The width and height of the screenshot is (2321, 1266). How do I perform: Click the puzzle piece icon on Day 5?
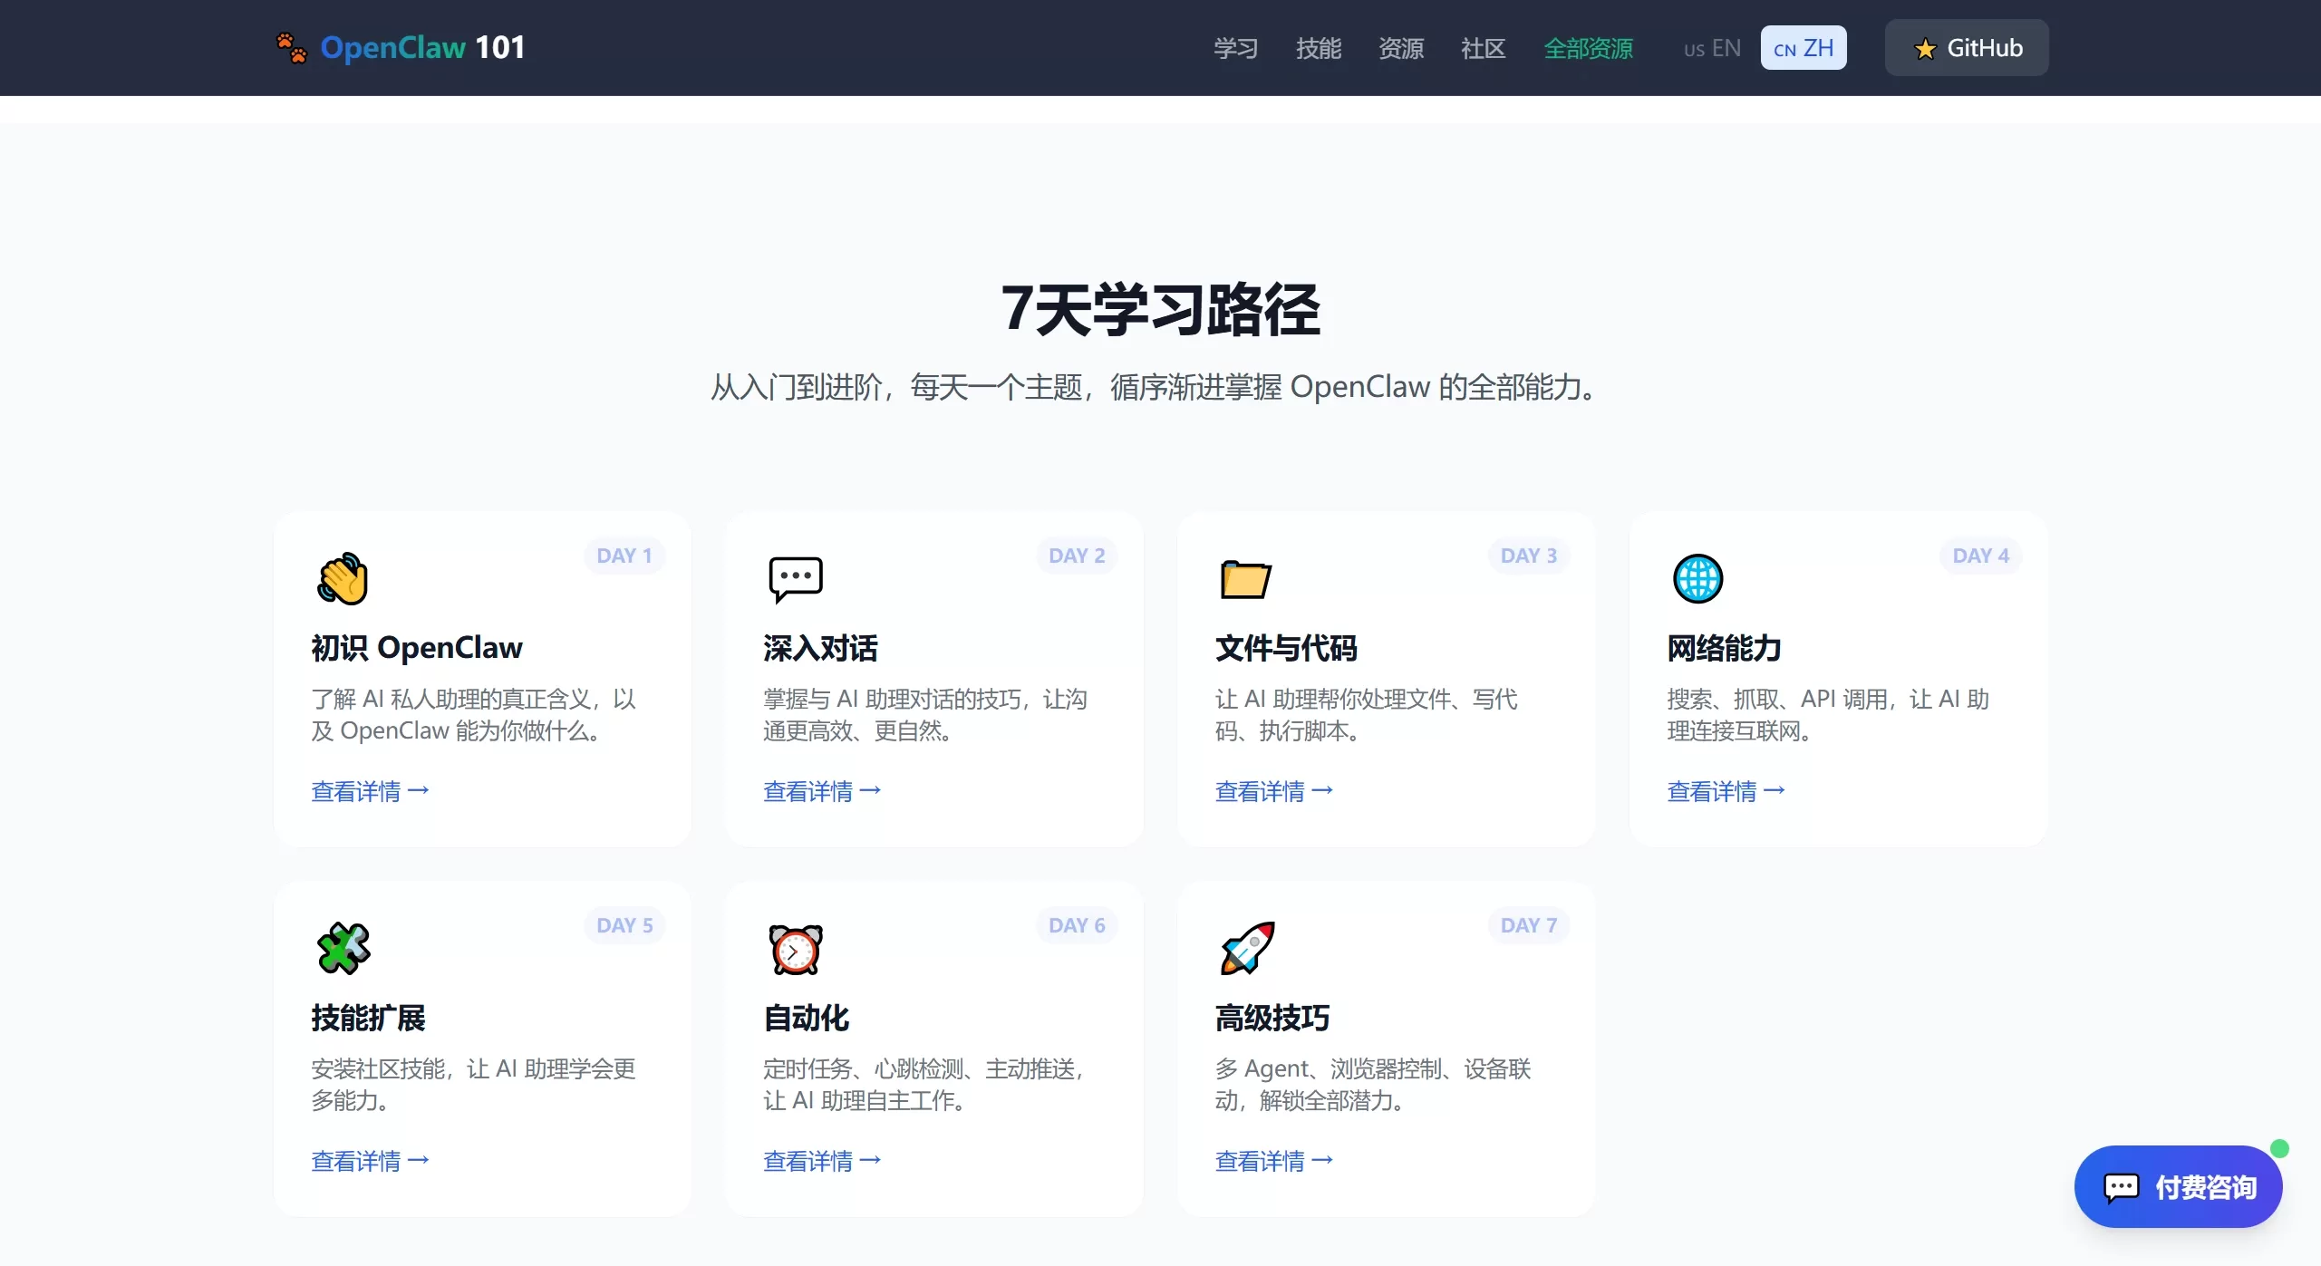pyautogui.click(x=343, y=948)
